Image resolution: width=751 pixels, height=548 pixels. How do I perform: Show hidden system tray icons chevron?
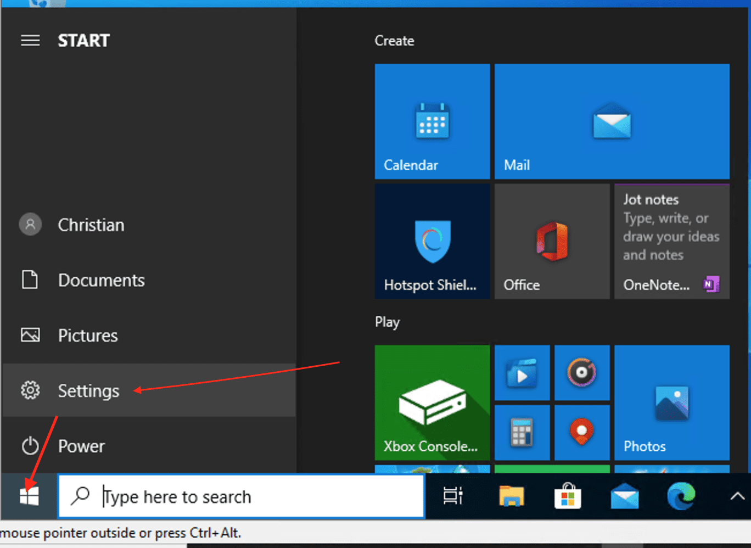point(737,496)
